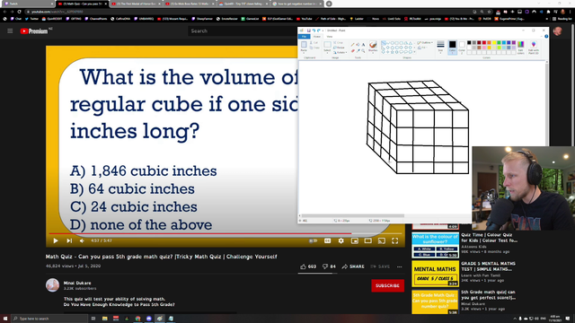
Task: Toggle the YouTube autoplay switch
Action: point(314,240)
